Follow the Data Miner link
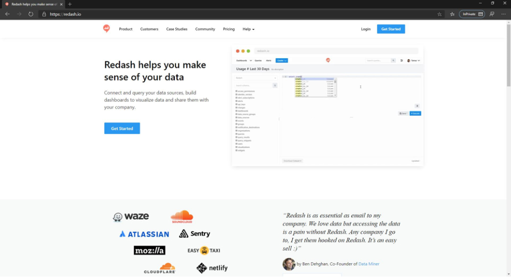Image resolution: width=511 pixels, height=277 pixels. 368,264
